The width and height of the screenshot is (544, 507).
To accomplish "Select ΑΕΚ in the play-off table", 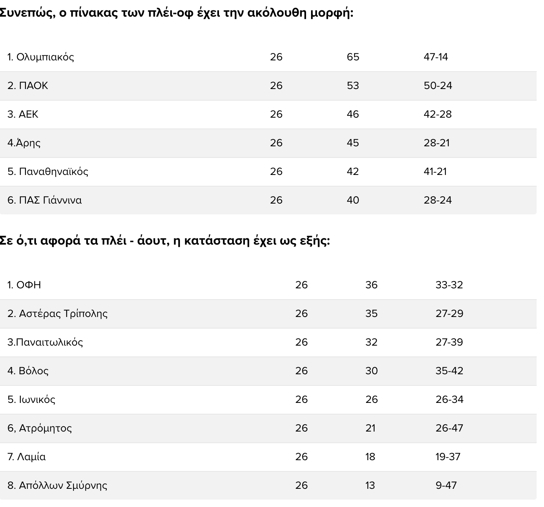I will [23, 114].
